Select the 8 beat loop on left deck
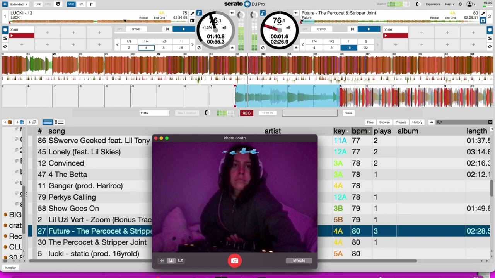The width and height of the screenshot is (495, 278). coord(163,48)
